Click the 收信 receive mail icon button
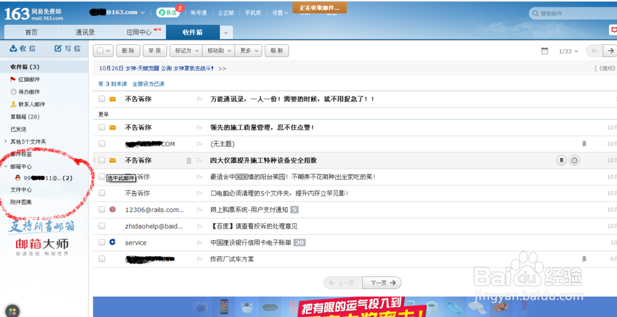Image resolution: width=617 pixels, height=317 pixels. [x=22, y=48]
